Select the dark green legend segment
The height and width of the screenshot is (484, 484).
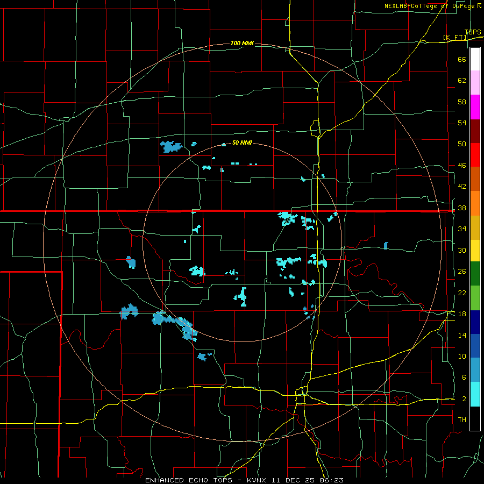(475, 274)
